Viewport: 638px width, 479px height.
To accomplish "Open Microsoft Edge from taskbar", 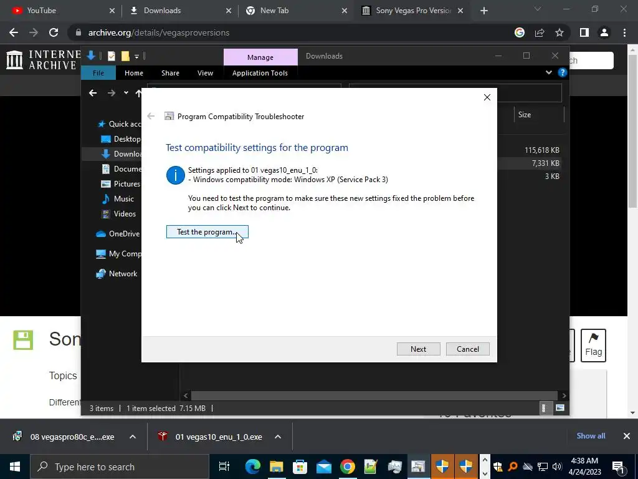I will click(252, 467).
